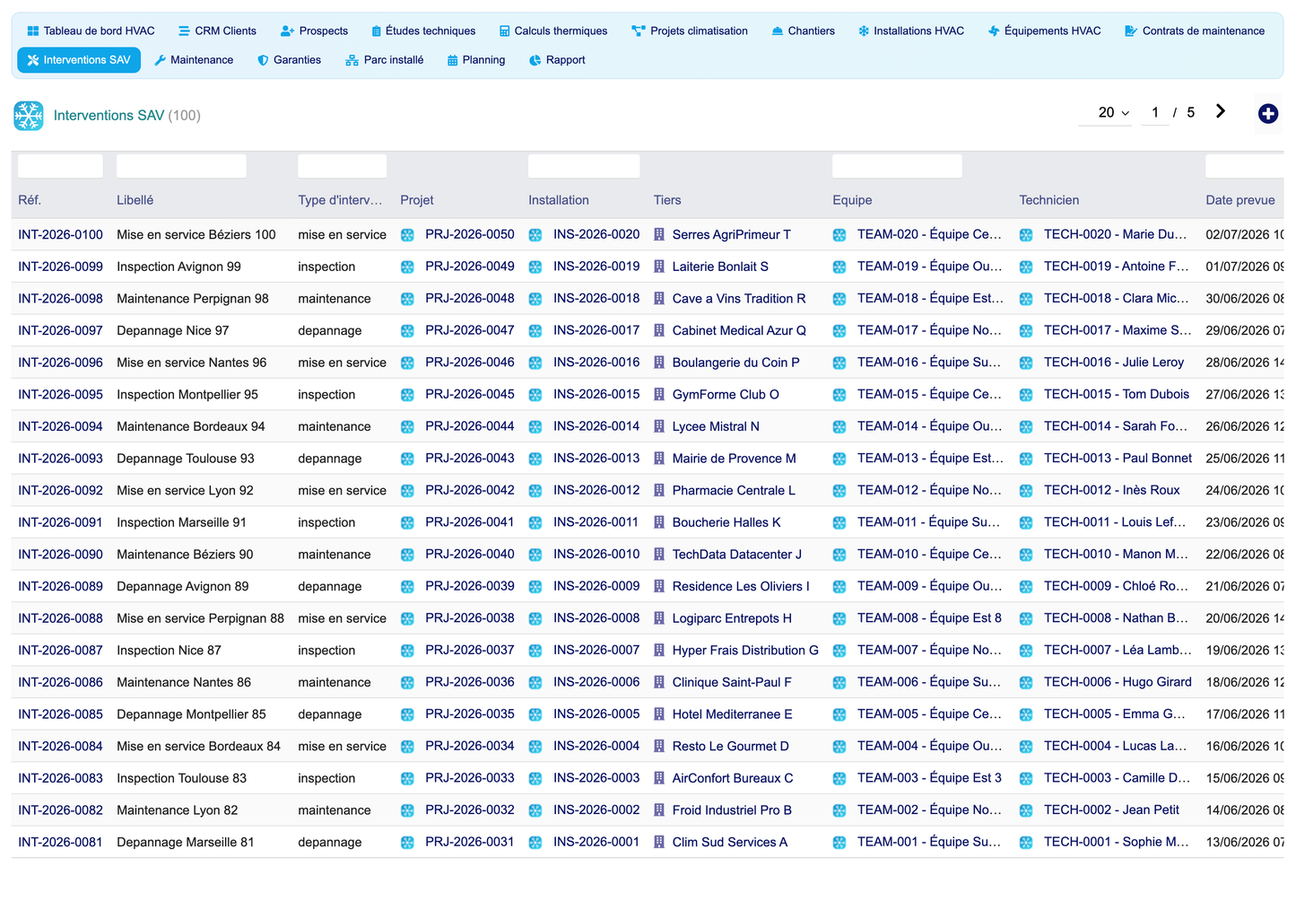This screenshot has height=910, width=1296.
Task: Select Interventions SAV tab
Action: (79, 60)
